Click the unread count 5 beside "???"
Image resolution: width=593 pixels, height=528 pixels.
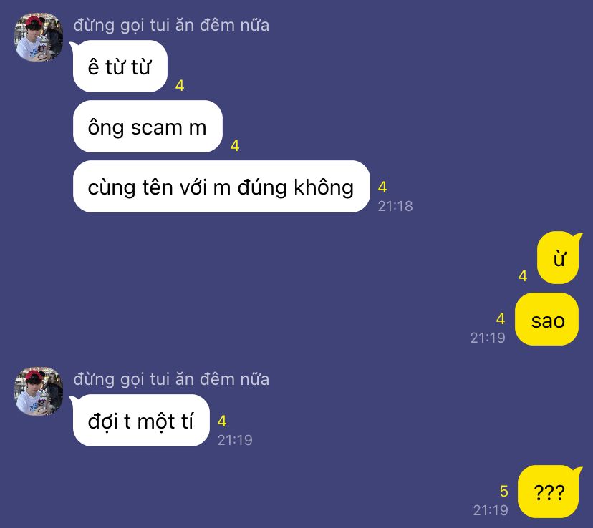click(x=503, y=492)
